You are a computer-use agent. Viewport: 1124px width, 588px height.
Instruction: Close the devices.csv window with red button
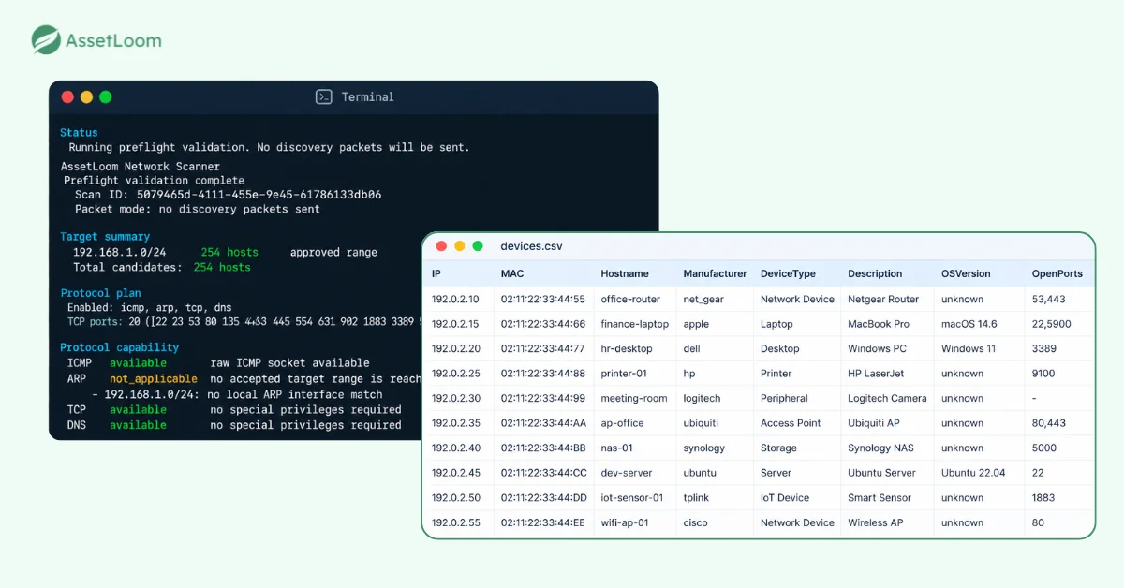(x=441, y=246)
